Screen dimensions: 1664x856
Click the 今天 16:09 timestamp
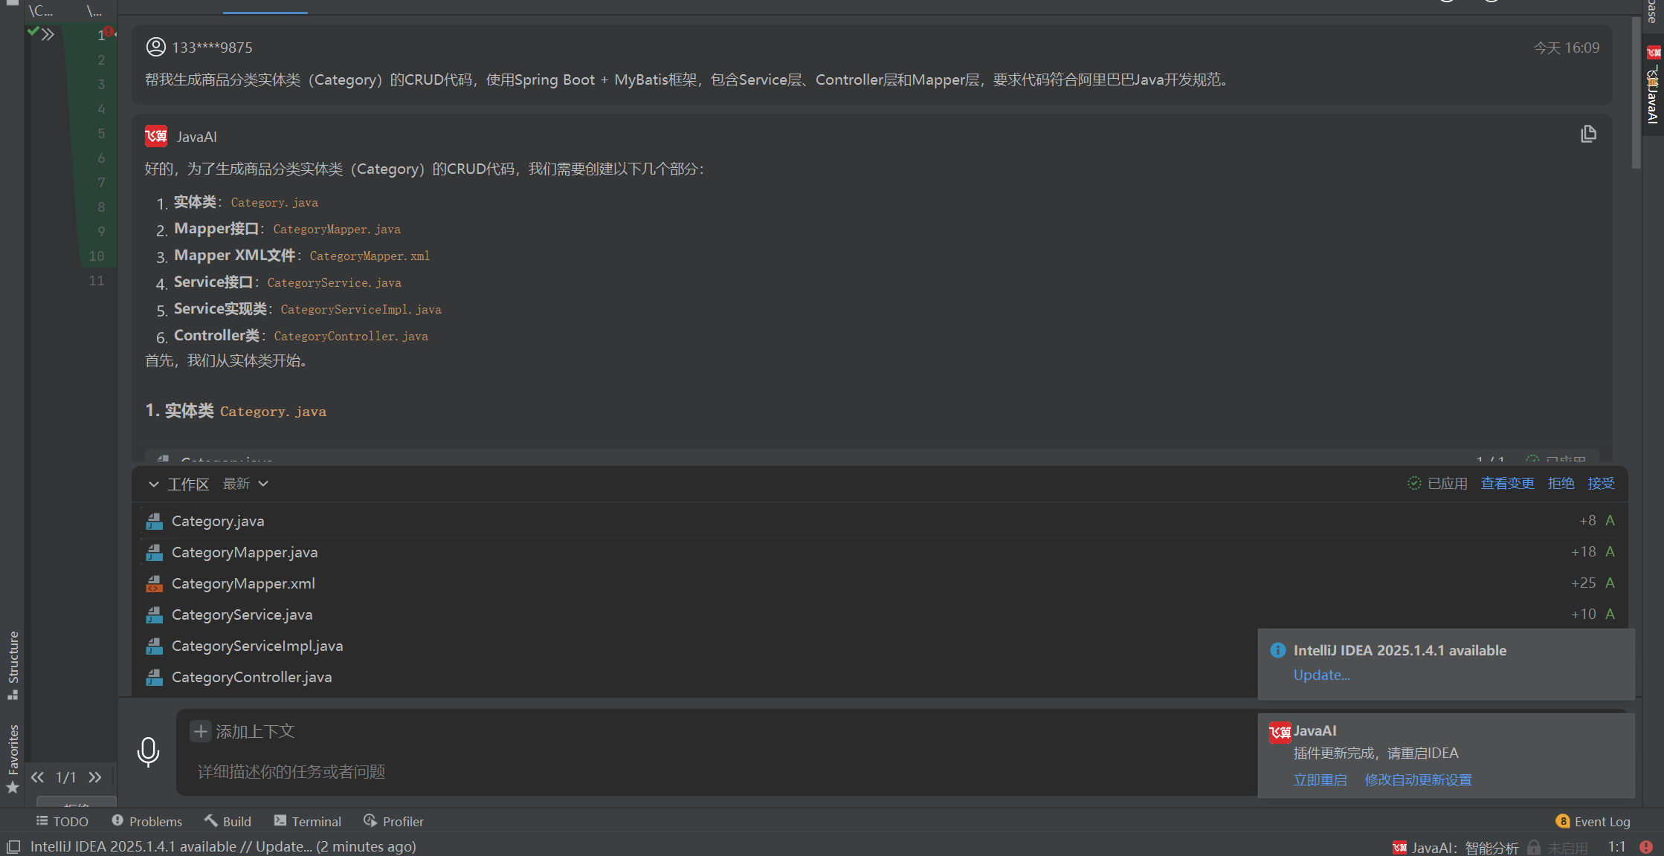click(x=1567, y=48)
